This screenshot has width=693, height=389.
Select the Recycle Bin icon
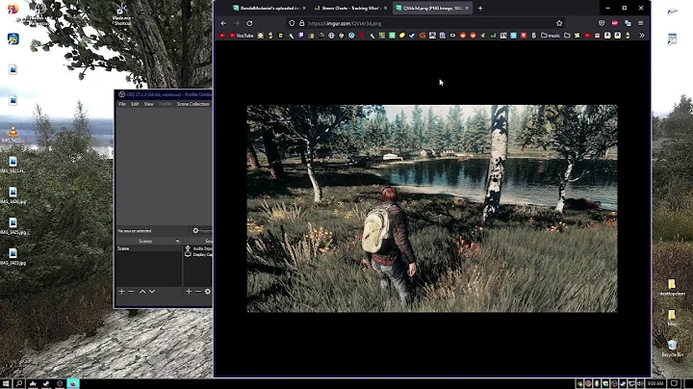tap(672, 348)
